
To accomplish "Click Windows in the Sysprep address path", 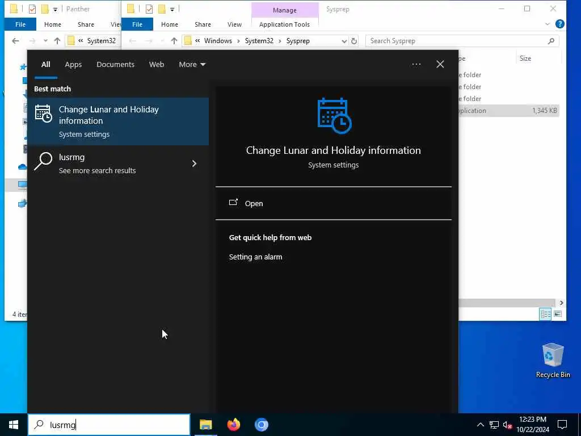I will click(218, 41).
